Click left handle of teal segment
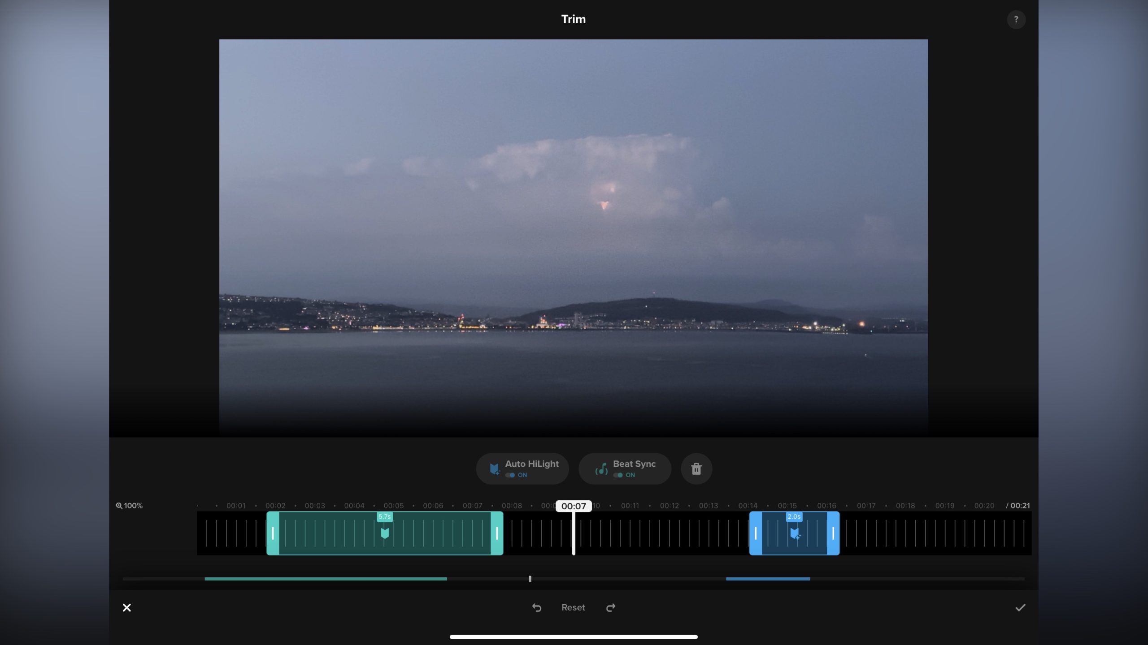Image resolution: width=1148 pixels, height=645 pixels. point(273,533)
